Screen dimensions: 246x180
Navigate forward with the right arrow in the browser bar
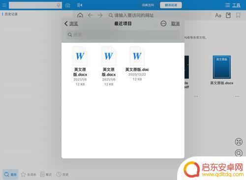coord(100,15)
